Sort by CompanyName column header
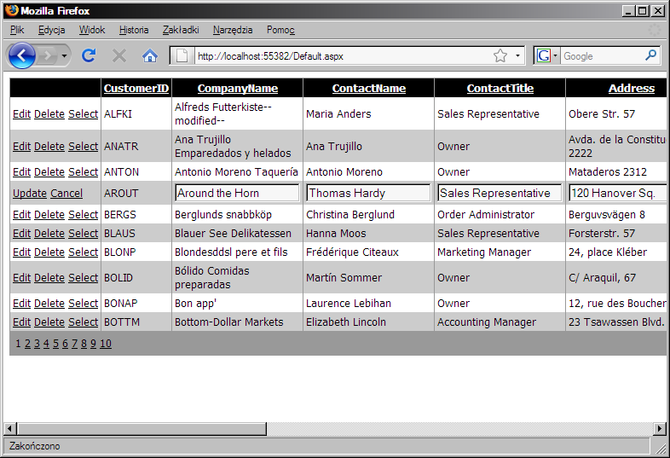 point(238,88)
